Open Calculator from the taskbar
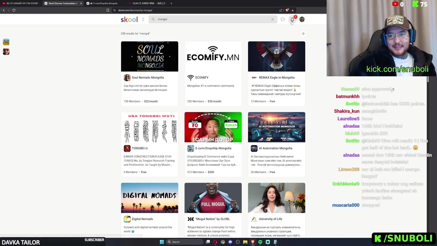Viewport: 437px width, 246px height. 275,242
